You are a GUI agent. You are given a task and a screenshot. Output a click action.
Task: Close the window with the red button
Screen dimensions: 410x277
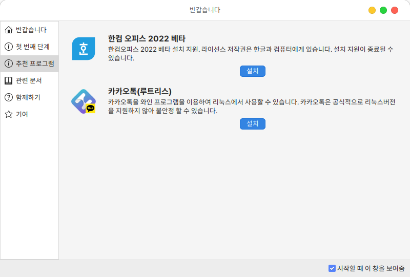(395, 10)
